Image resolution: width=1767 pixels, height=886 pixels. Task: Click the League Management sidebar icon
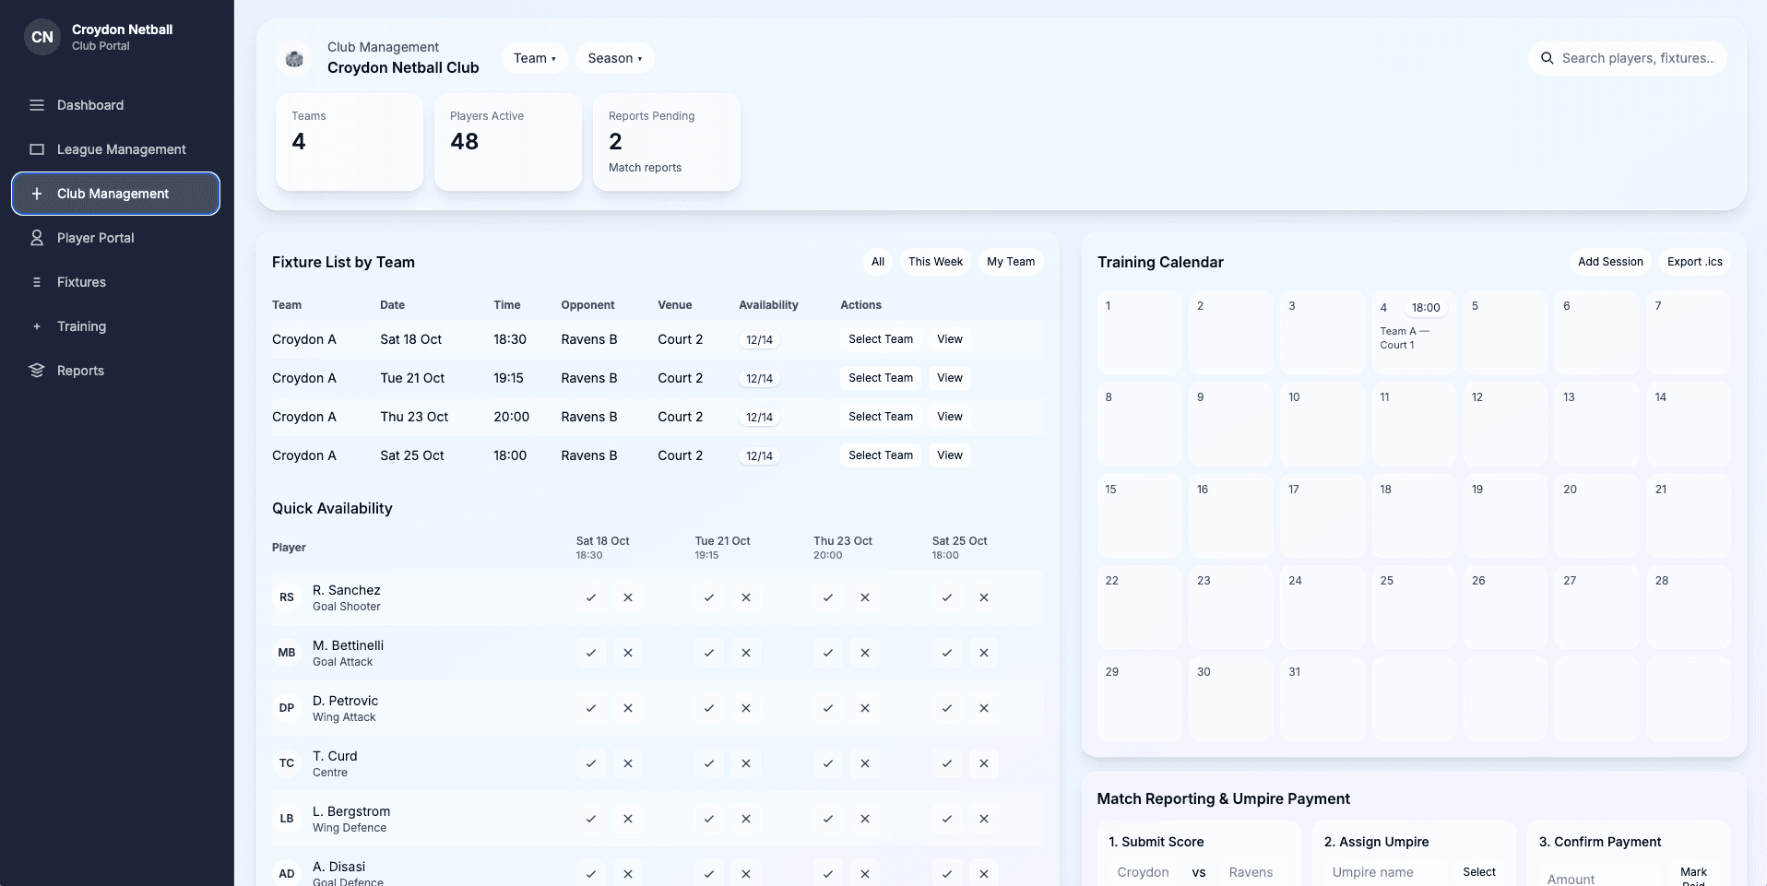(x=37, y=149)
